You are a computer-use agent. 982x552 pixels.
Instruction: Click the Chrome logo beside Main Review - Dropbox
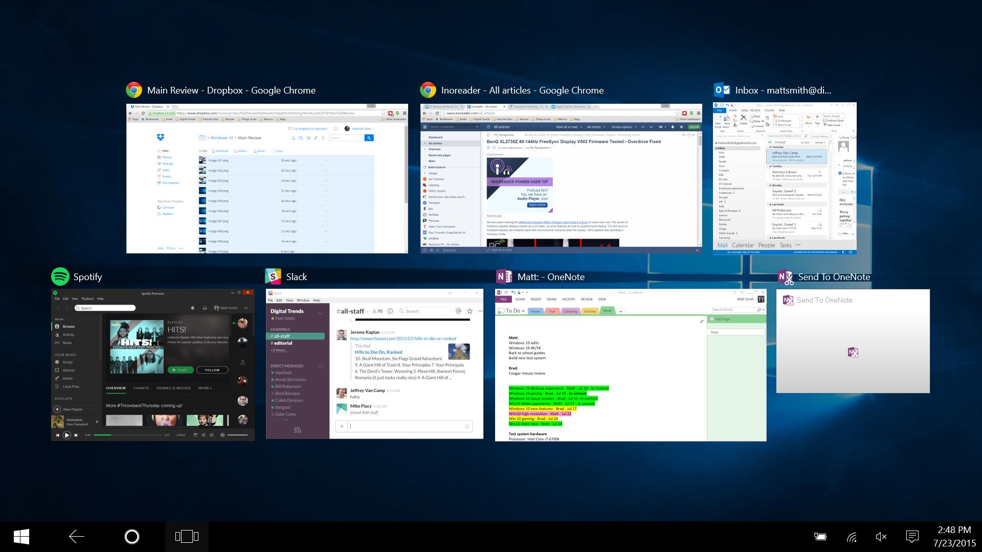click(134, 90)
